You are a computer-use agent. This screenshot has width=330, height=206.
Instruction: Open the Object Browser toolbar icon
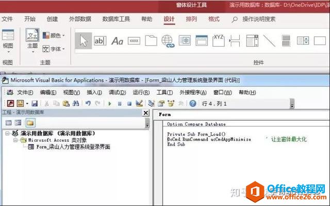coord(171,103)
